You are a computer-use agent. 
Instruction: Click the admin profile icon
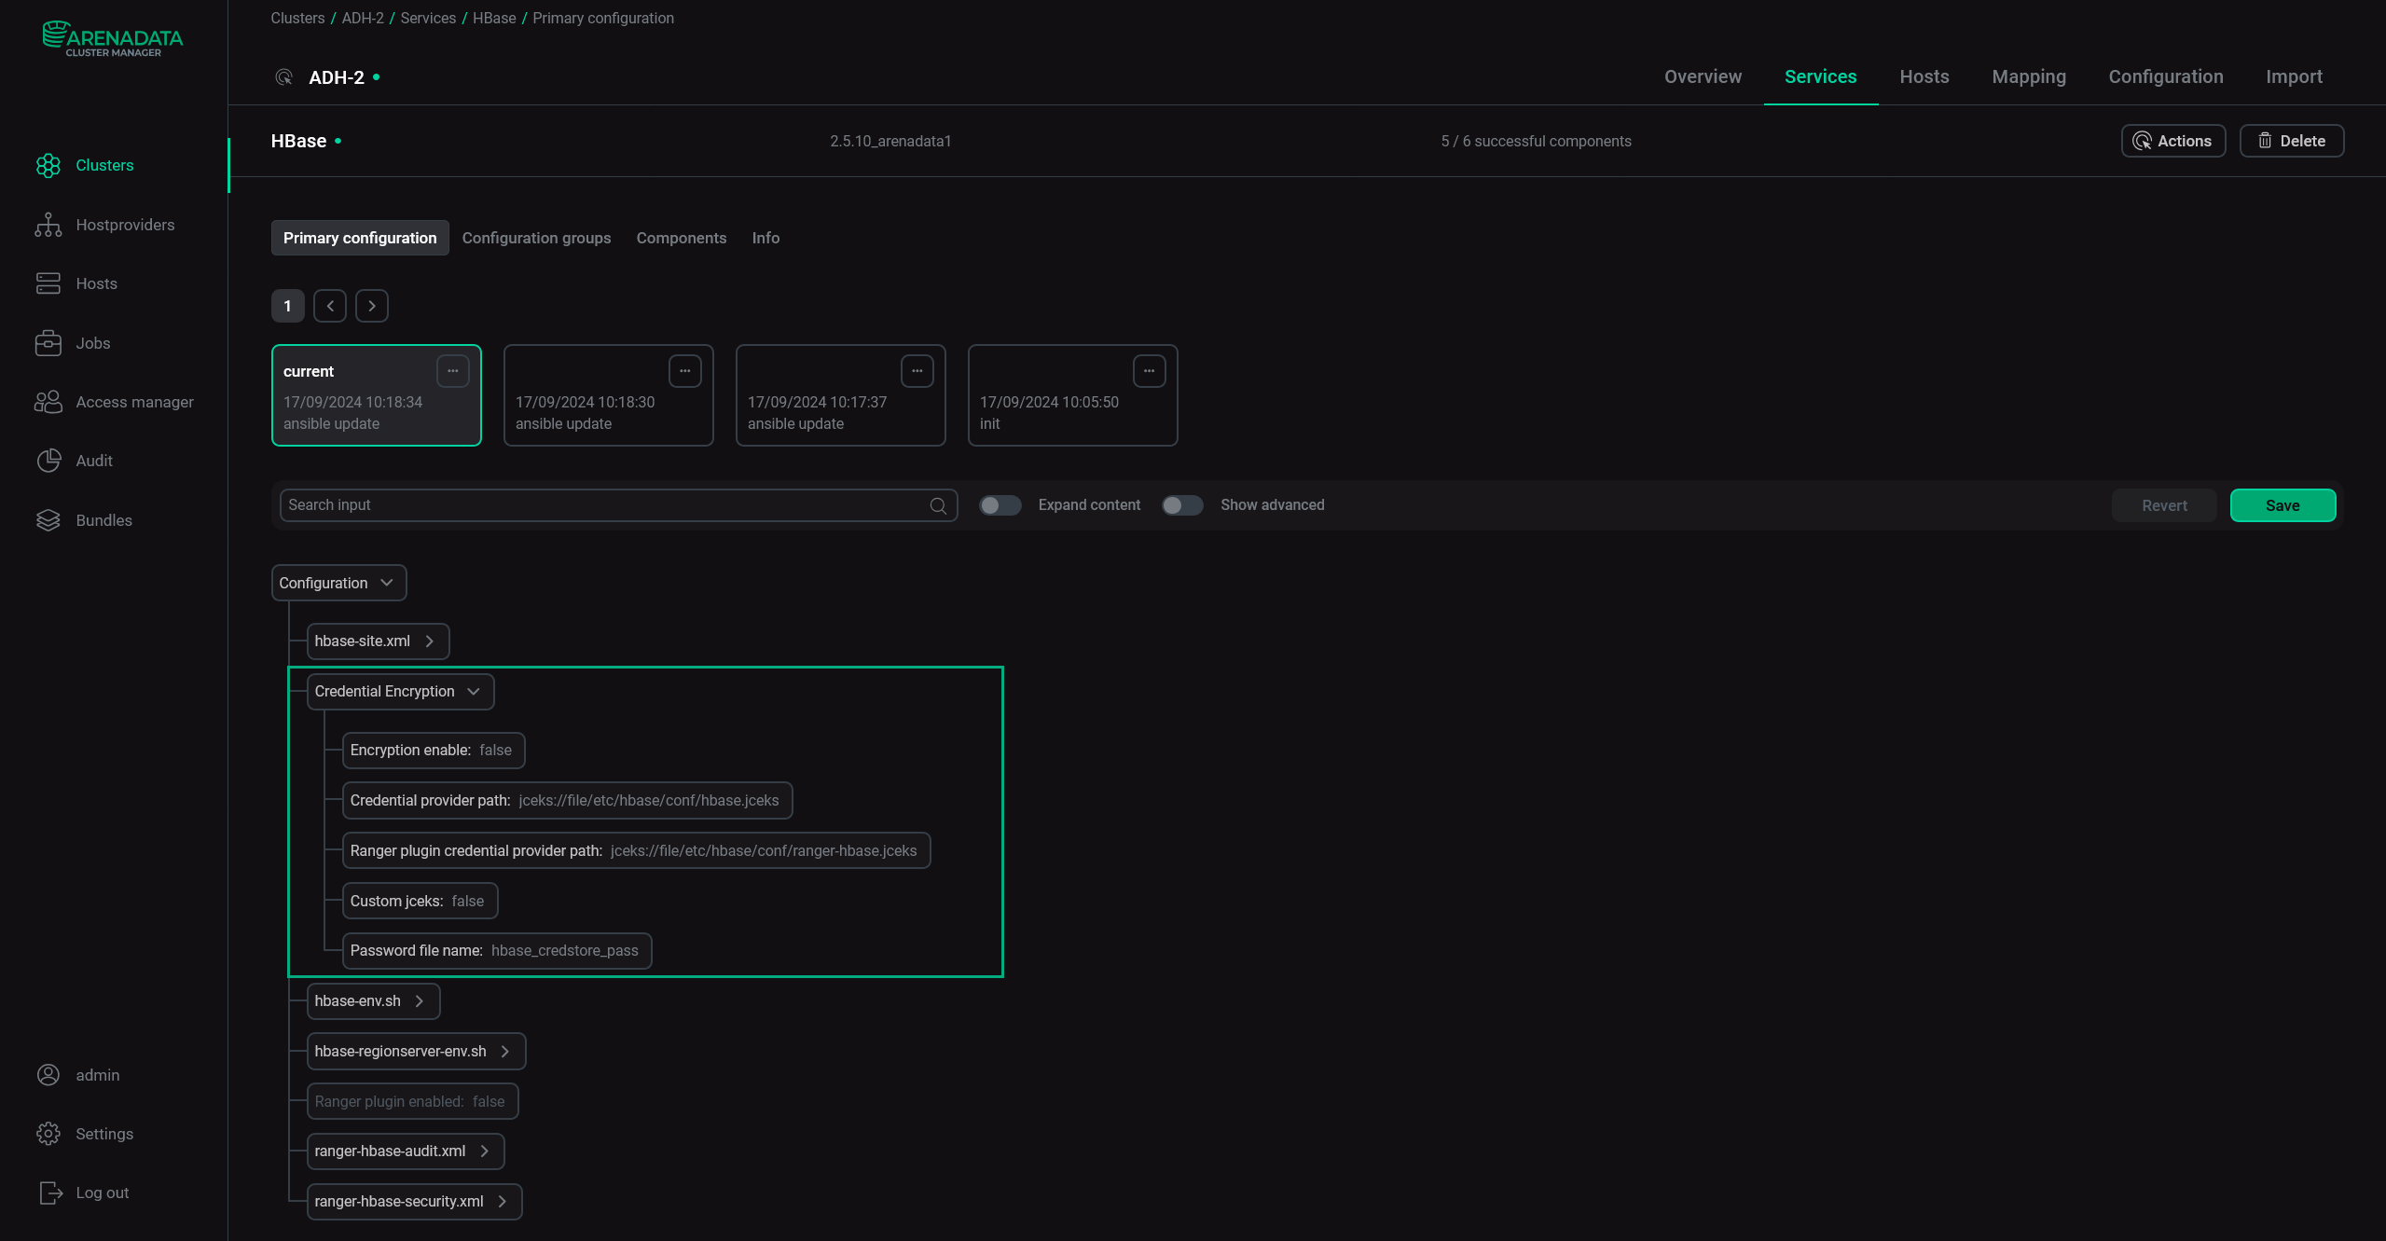click(x=48, y=1075)
